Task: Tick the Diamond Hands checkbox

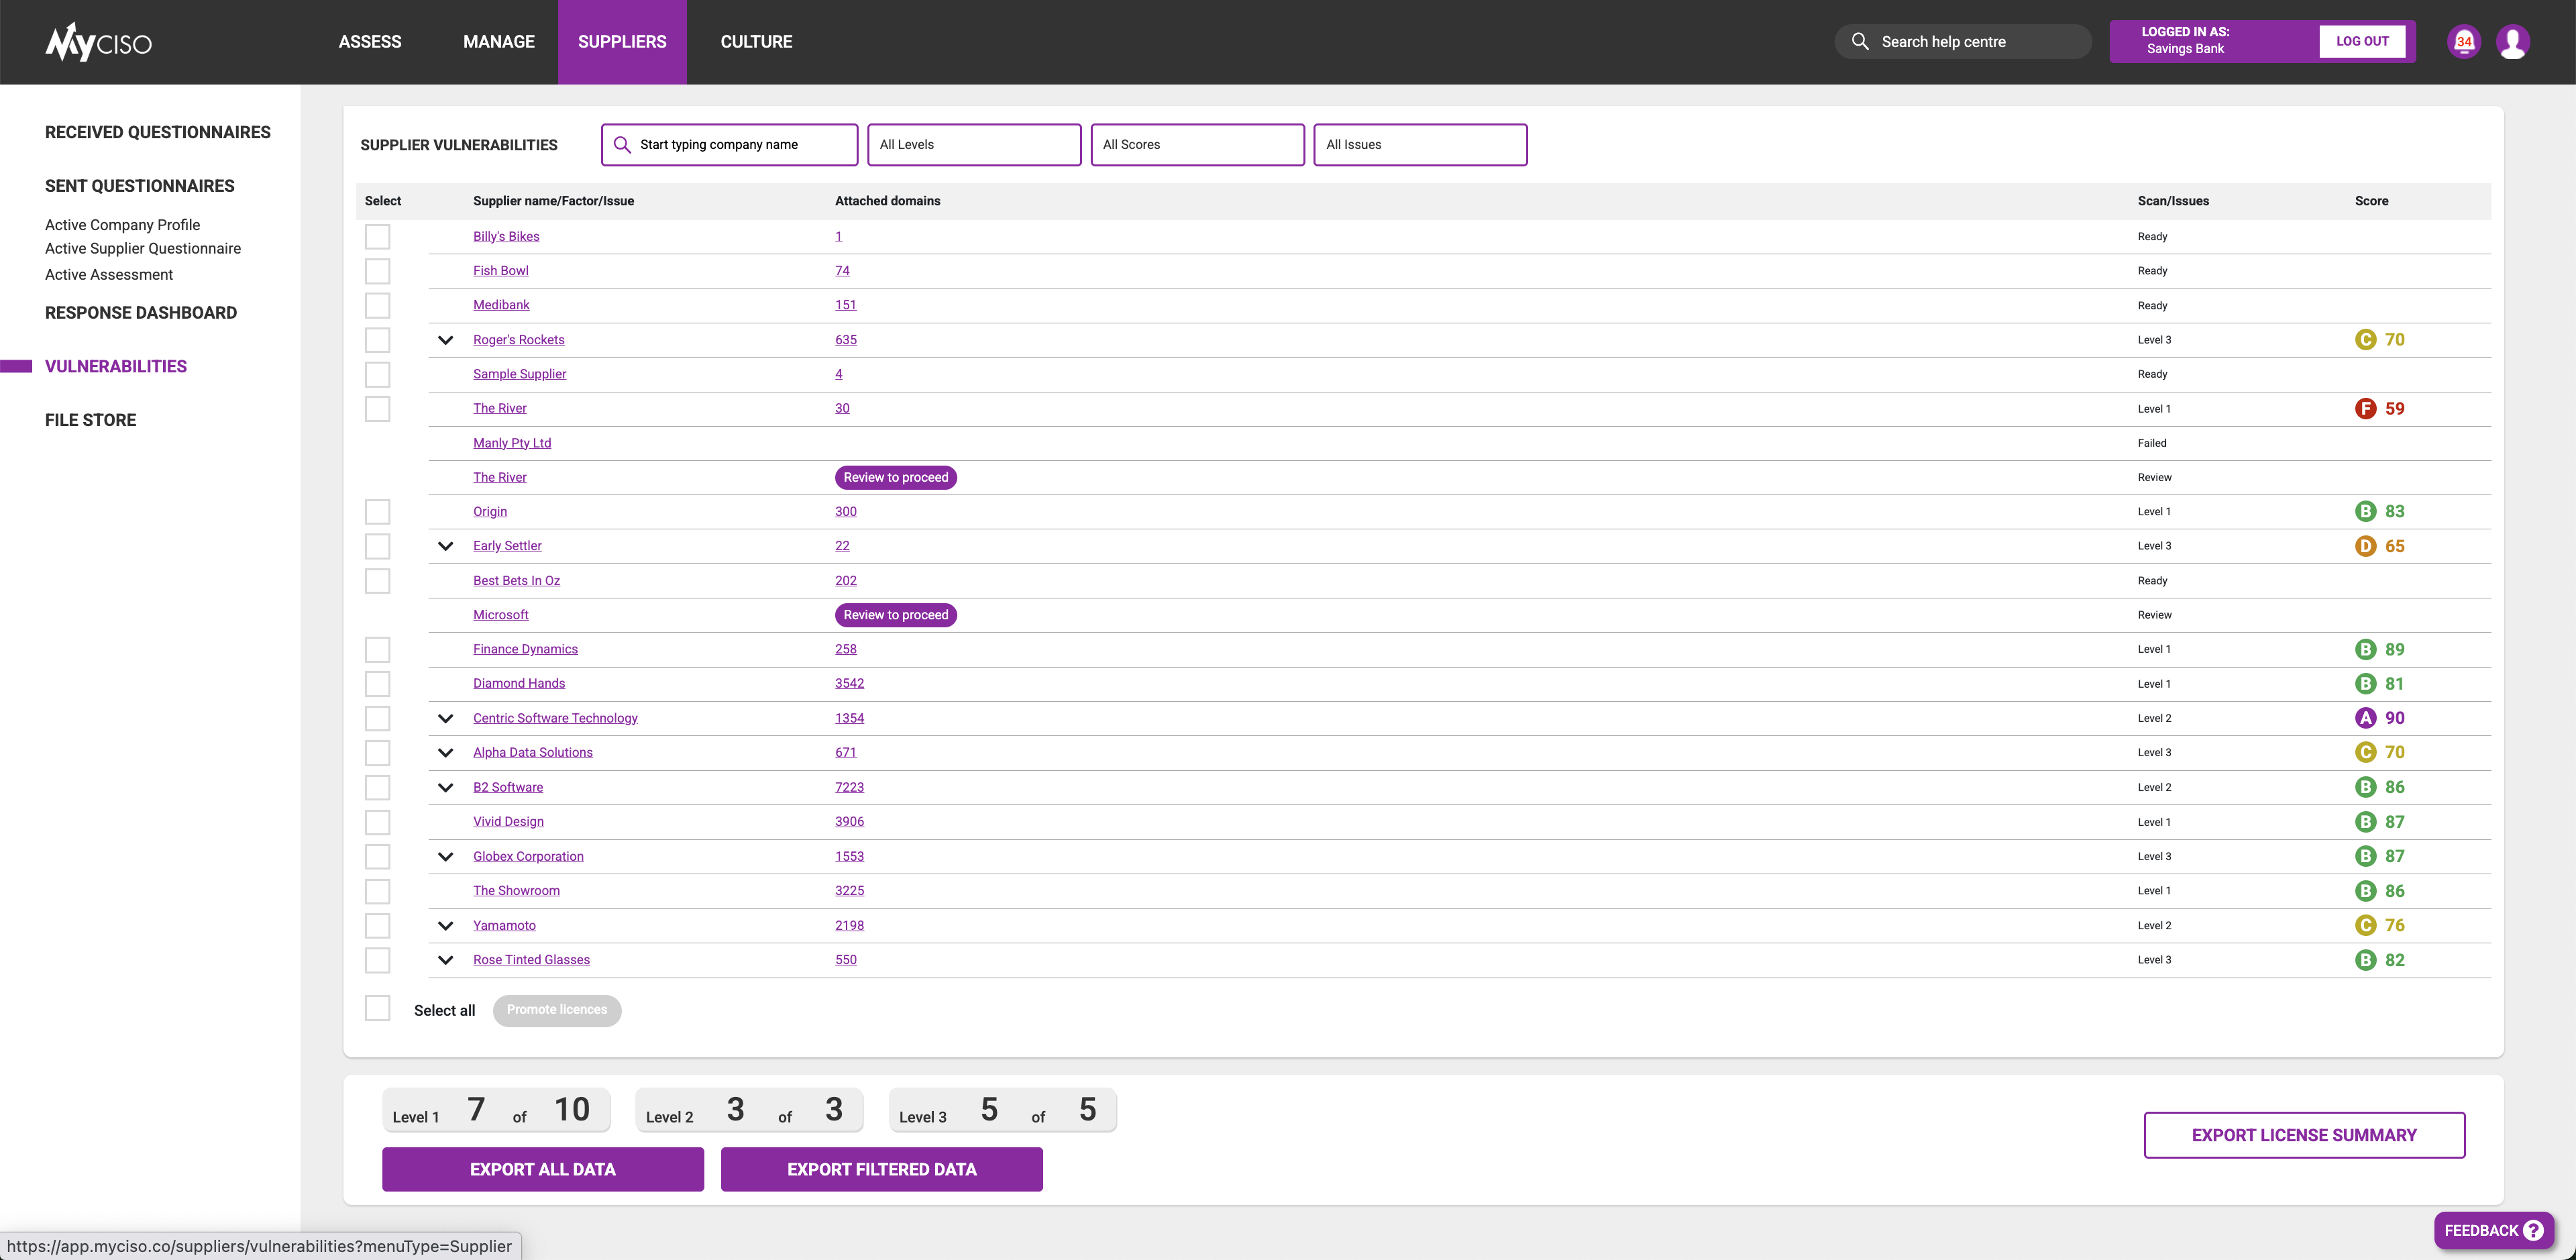Action: (x=377, y=683)
